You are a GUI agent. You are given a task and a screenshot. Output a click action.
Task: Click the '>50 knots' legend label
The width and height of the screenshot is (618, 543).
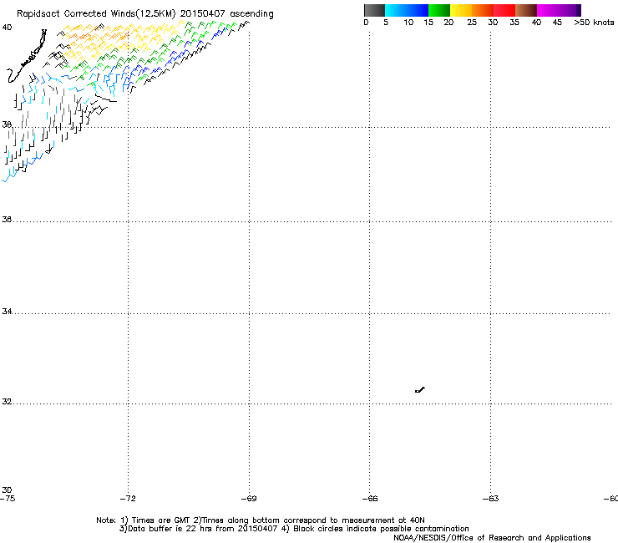[x=594, y=23]
